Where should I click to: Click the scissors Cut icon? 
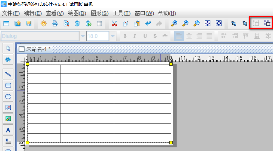click(114, 23)
